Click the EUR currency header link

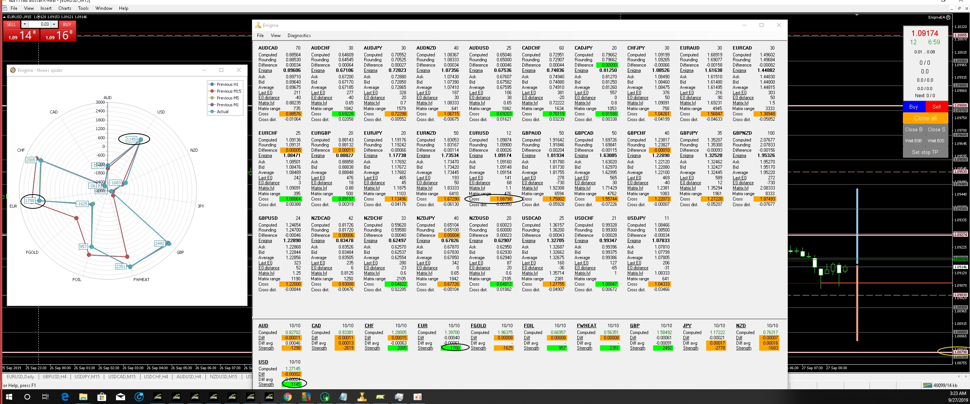tap(422, 326)
